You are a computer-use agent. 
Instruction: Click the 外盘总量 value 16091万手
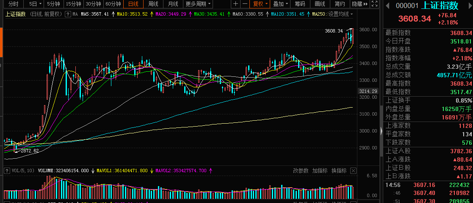[x=456, y=117]
